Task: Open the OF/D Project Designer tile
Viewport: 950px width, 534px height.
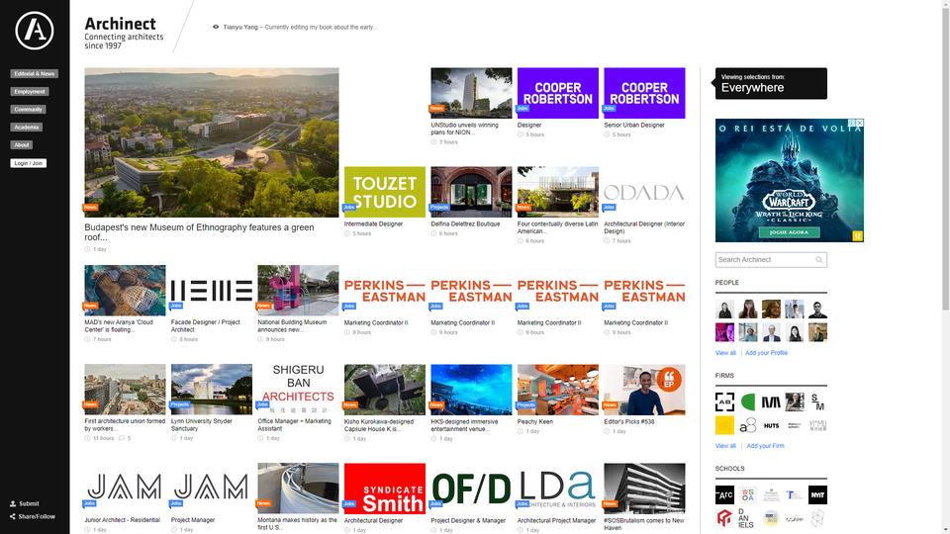Action: [471, 489]
